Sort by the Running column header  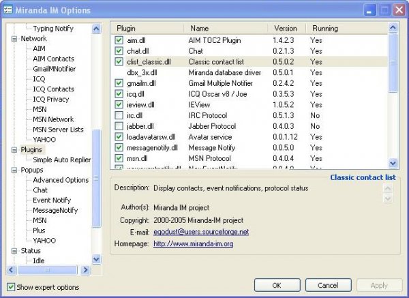point(347,28)
